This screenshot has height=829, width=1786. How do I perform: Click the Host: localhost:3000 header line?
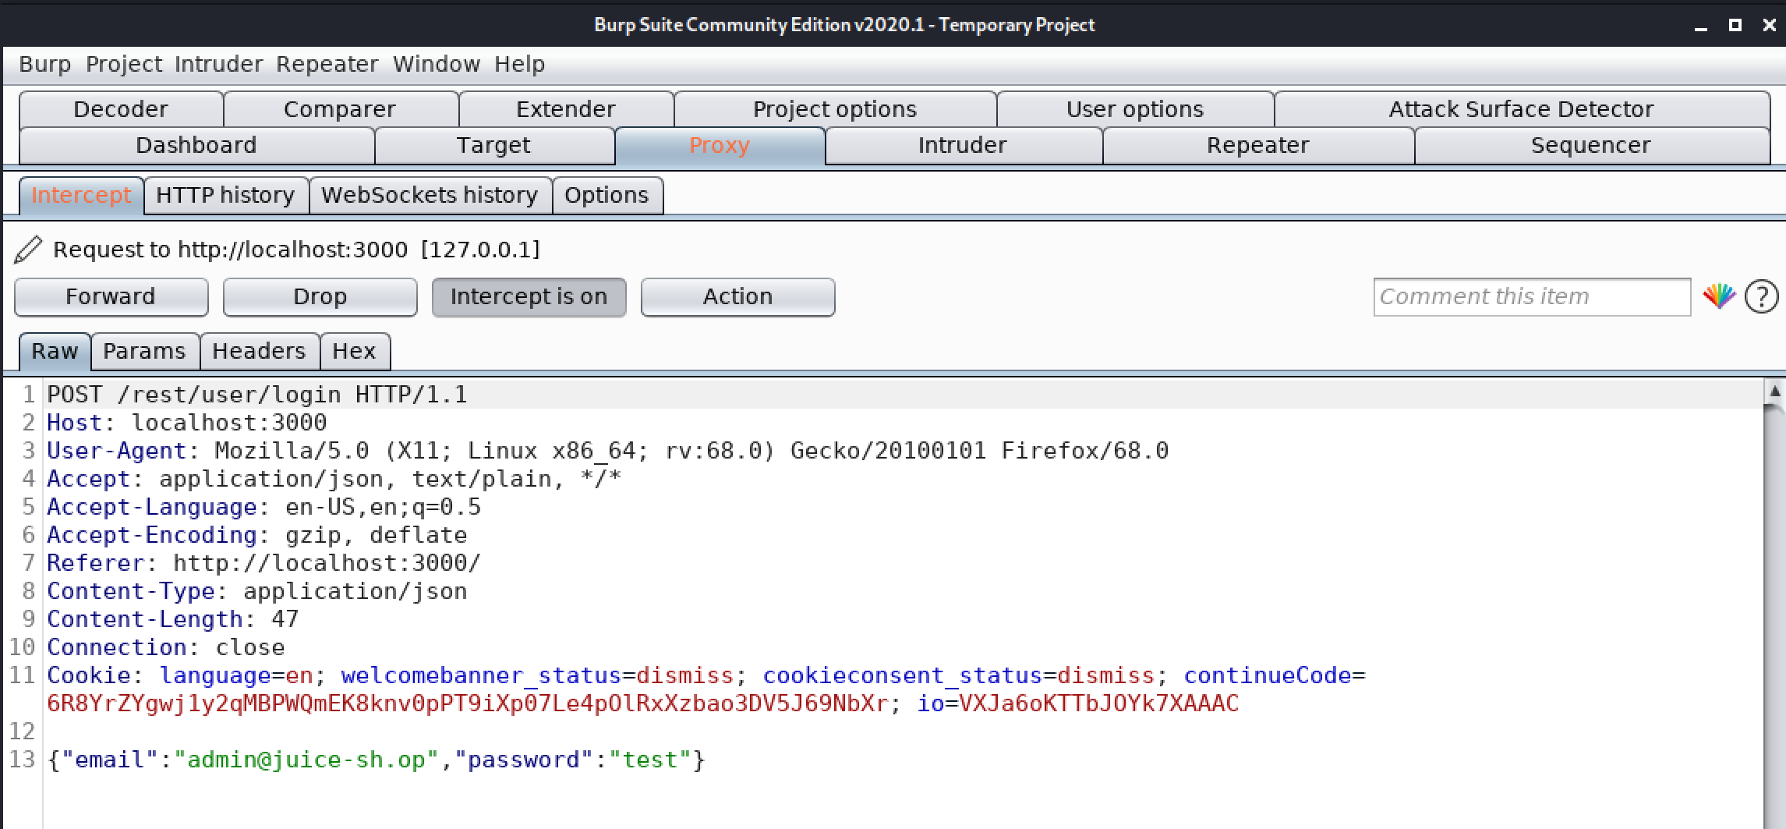pyautogui.click(x=187, y=423)
